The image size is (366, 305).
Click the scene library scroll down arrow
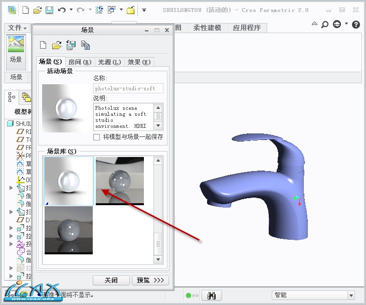tap(158, 259)
